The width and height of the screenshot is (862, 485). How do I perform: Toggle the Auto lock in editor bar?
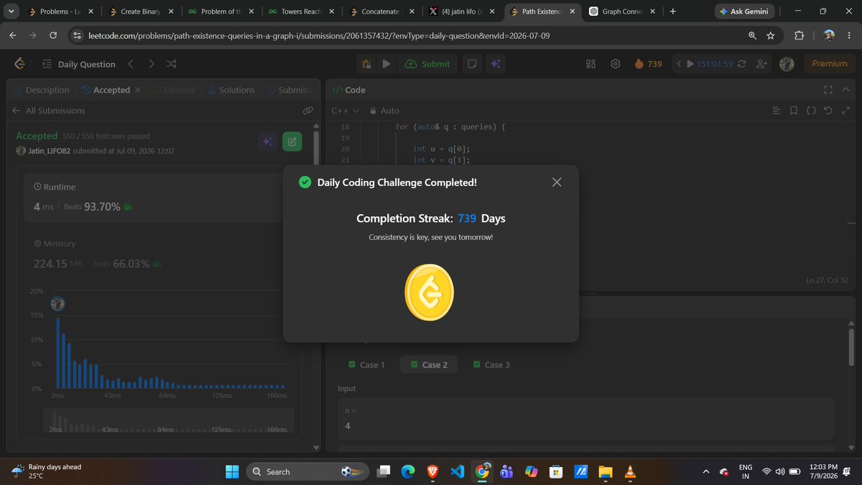click(384, 111)
